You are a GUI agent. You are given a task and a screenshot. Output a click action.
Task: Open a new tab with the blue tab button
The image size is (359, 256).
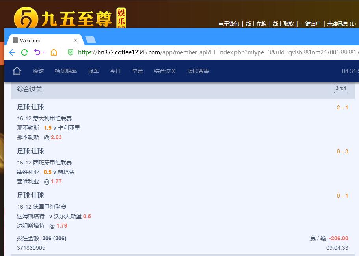coord(91,40)
